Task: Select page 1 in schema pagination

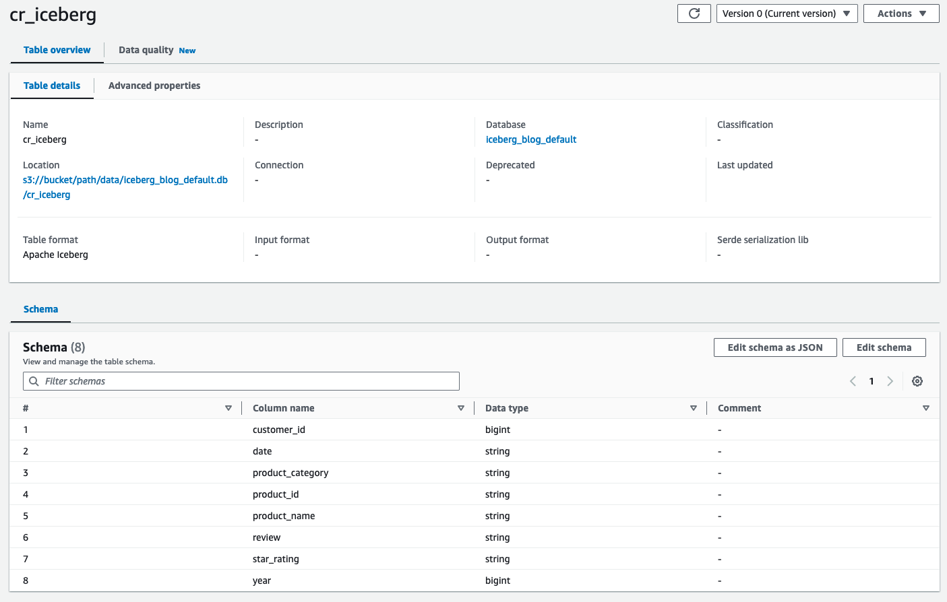Action: (872, 381)
